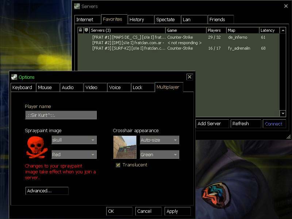Click the password lock column icon
The width and height of the screenshot is (292, 219).
pyautogui.click(x=81, y=30)
